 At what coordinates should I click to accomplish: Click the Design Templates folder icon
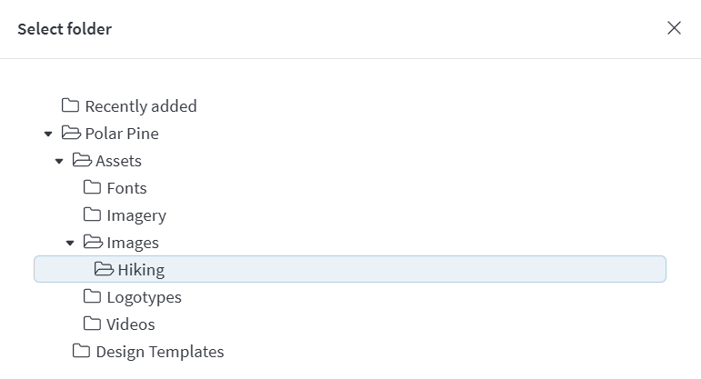(x=81, y=351)
